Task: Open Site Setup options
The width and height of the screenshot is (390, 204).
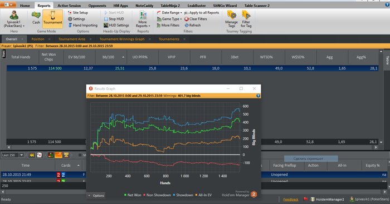Action: pyautogui.click(x=78, y=12)
